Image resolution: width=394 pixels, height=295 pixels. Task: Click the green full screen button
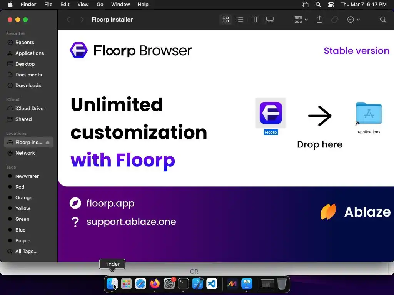tap(25, 20)
